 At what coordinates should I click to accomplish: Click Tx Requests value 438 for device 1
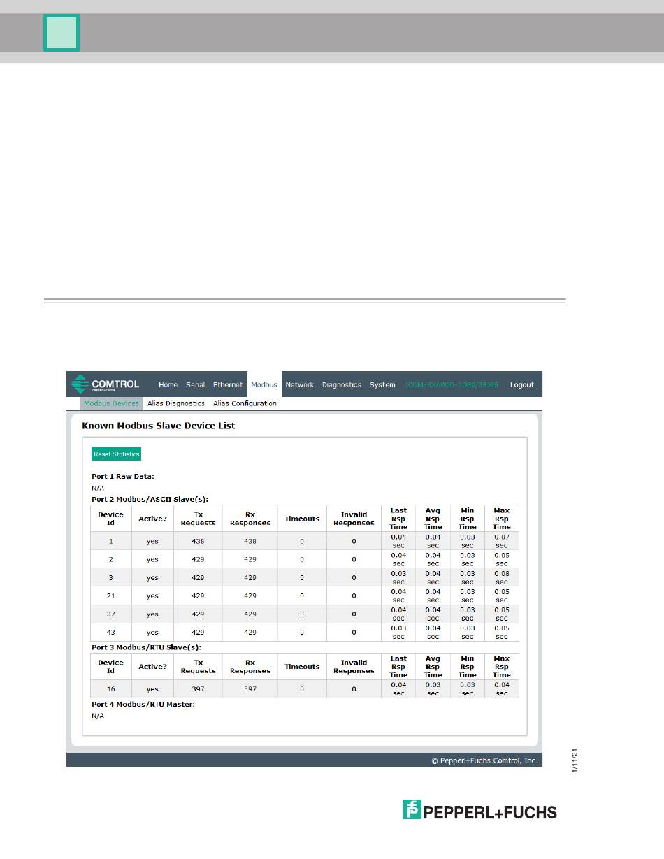pyautogui.click(x=198, y=541)
